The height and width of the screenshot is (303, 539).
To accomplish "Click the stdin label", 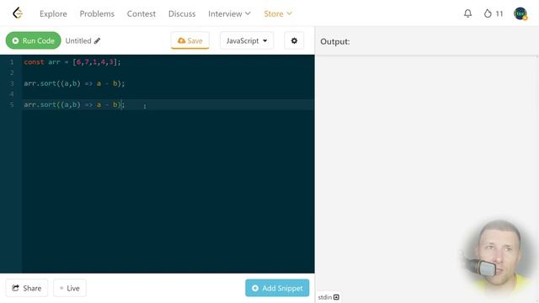I will (325, 297).
